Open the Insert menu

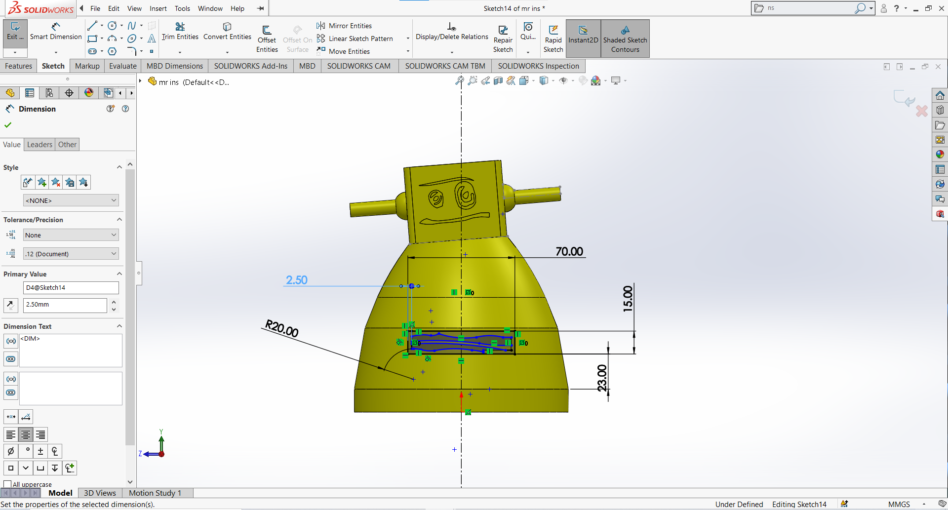point(158,8)
